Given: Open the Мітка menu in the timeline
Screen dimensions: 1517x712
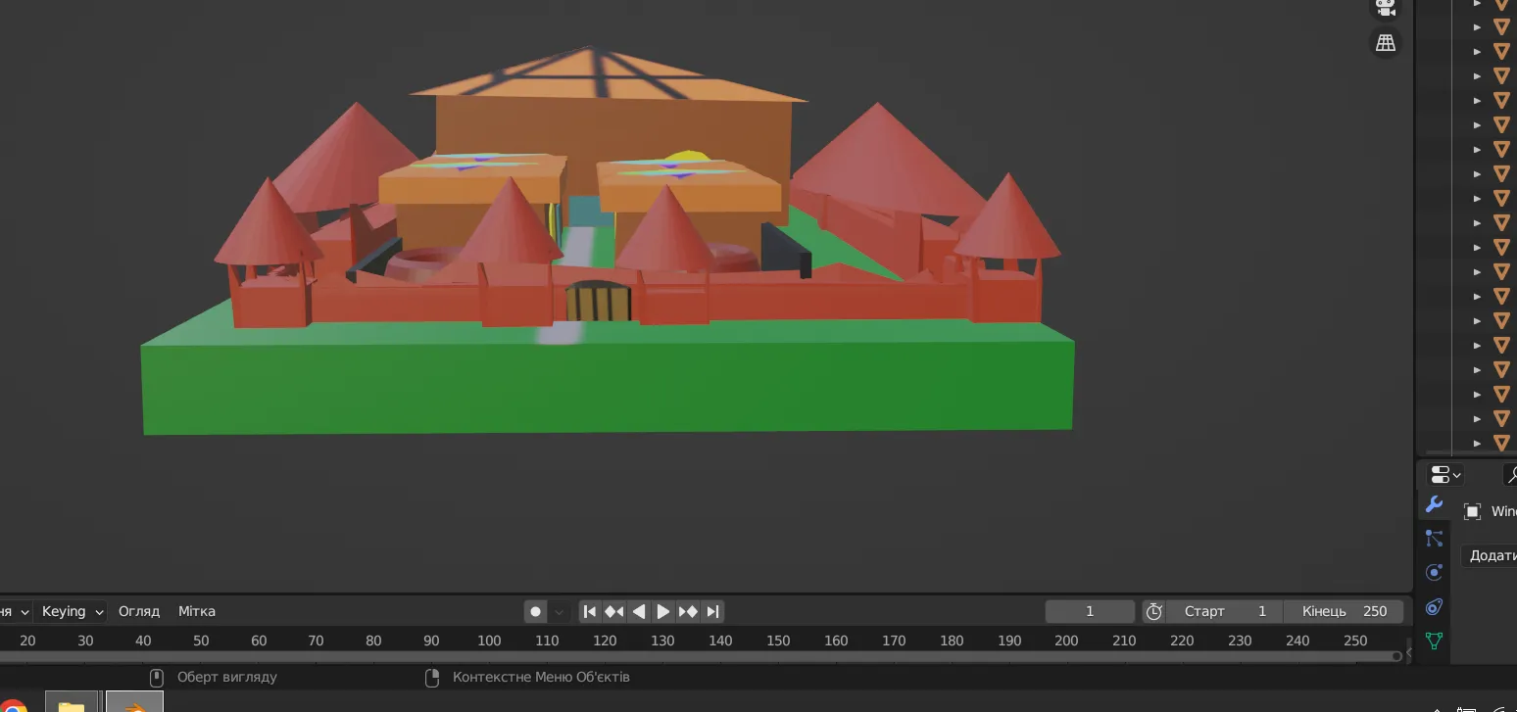Looking at the screenshot, I should pyautogui.click(x=197, y=611).
